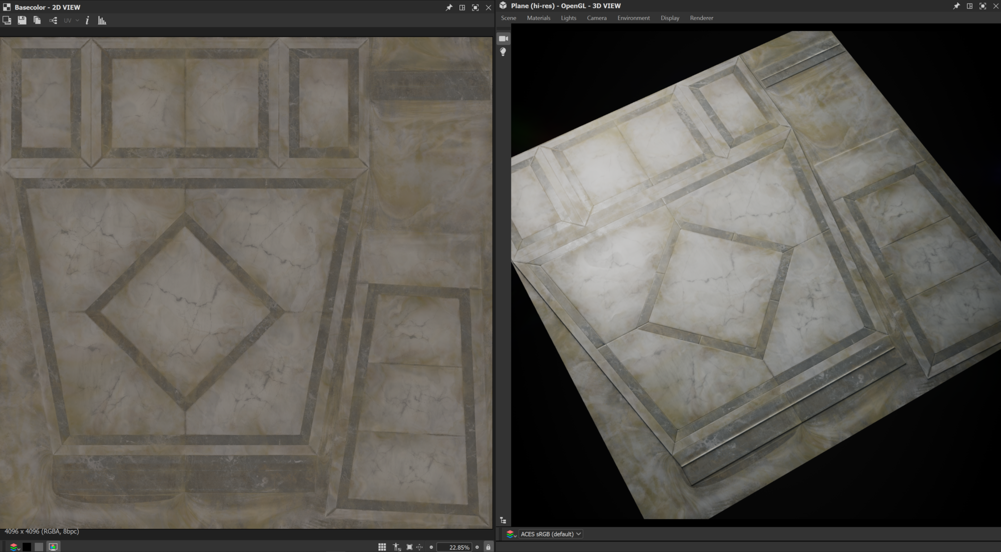1001x552 pixels.
Task: Toggle the image info icon
Action: point(88,20)
